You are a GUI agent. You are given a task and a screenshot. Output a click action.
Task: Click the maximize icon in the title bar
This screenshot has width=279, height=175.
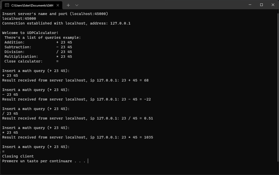pos(261,5)
